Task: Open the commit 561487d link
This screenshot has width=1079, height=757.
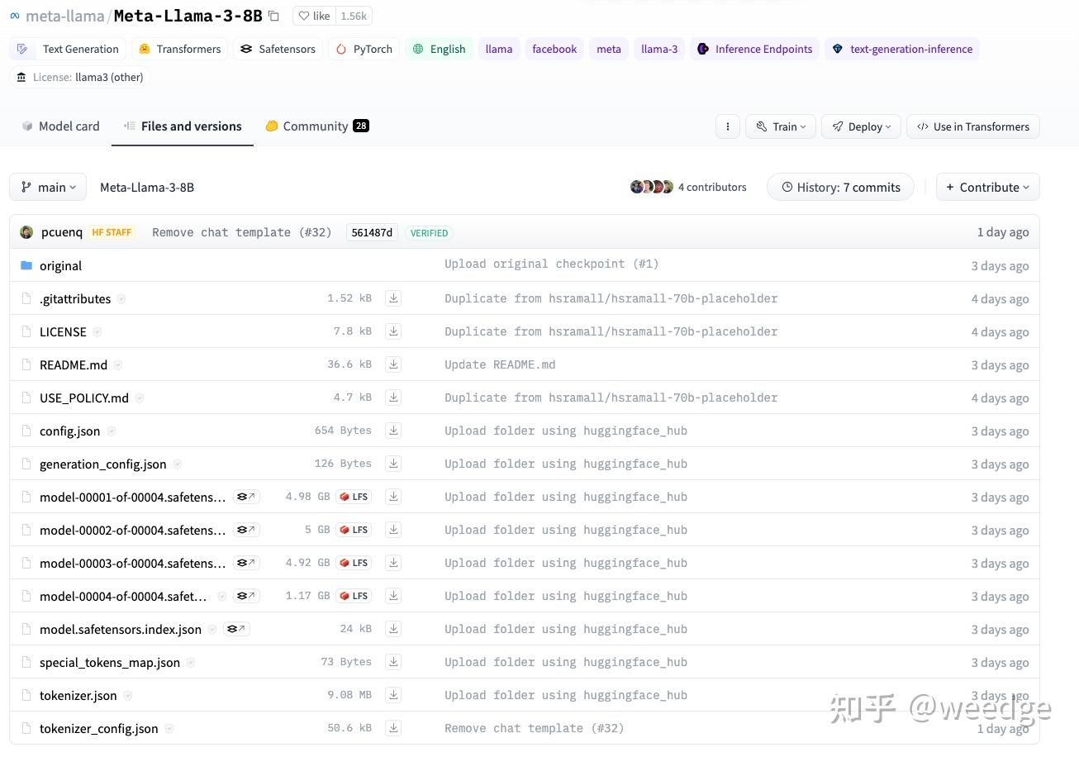Action: pos(371,232)
